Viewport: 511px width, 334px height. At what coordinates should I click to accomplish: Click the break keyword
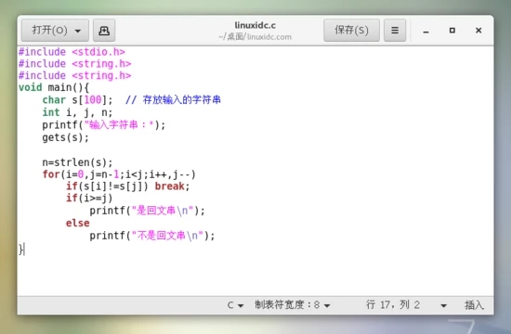pyautogui.click(x=169, y=186)
